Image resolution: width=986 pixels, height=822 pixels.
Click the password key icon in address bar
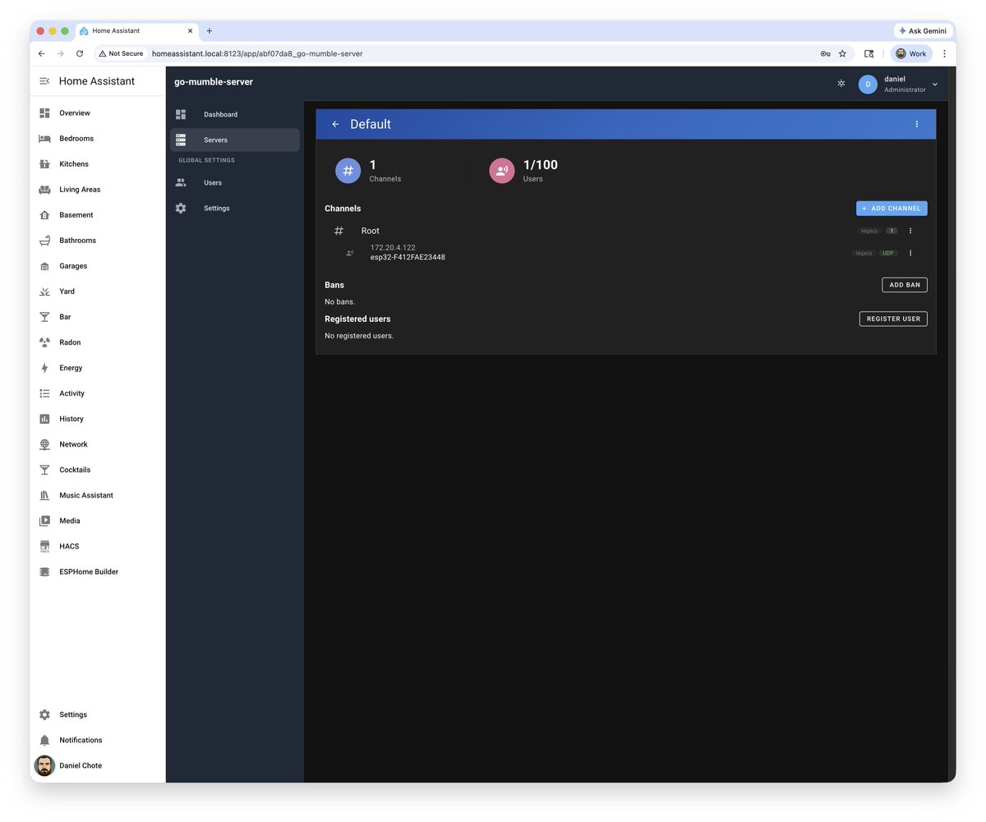click(825, 53)
